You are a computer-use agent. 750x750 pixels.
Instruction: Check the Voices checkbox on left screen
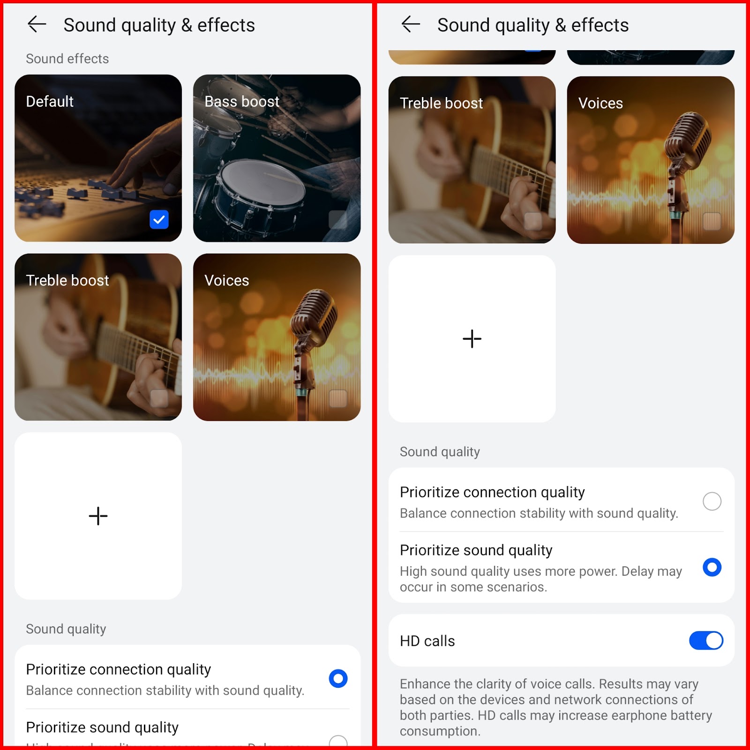337,398
